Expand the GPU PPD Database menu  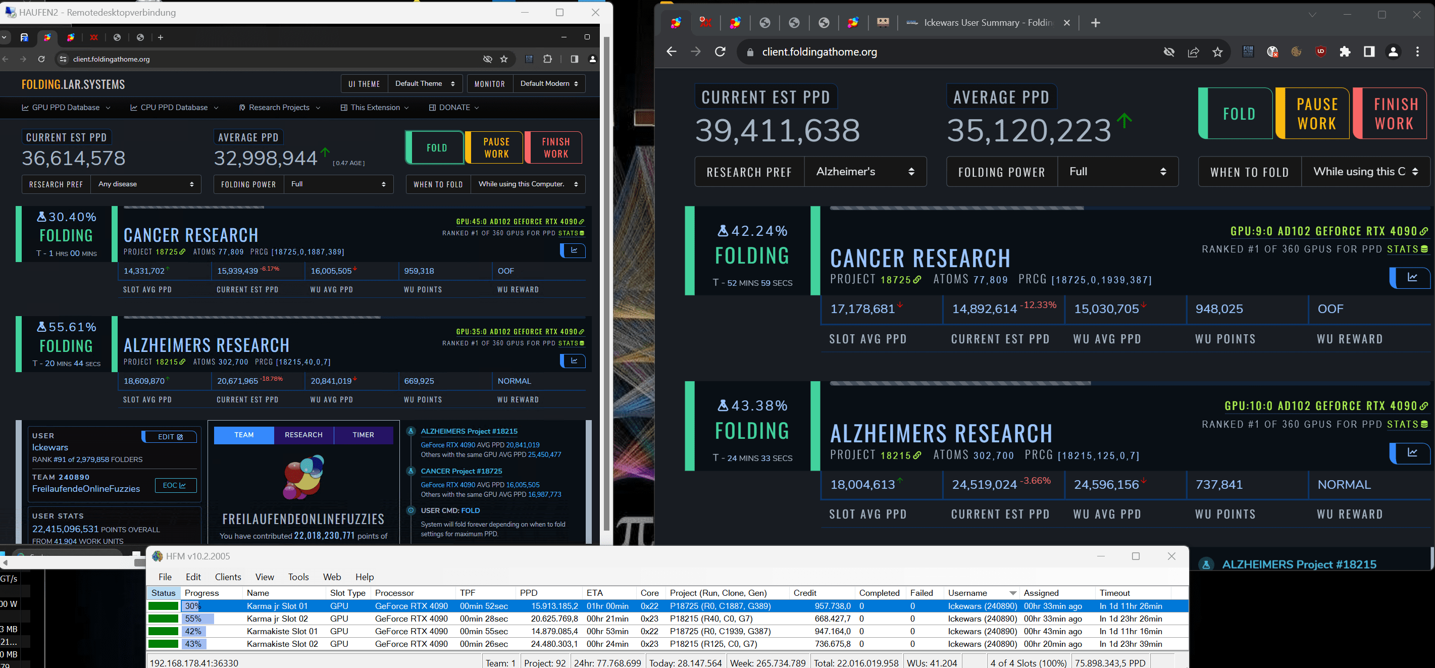(x=66, y=108)
